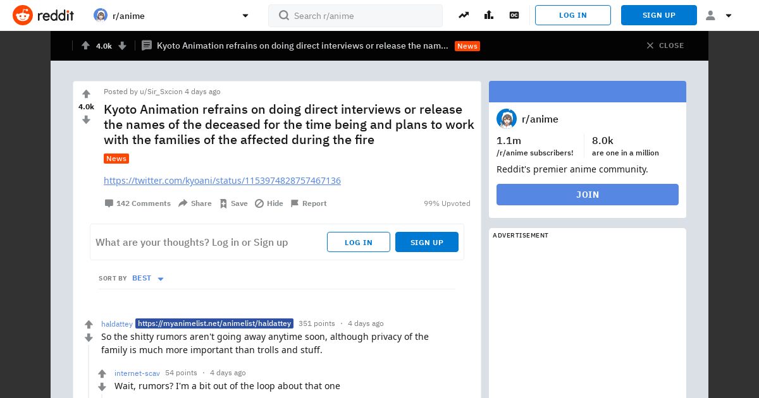
Task: Click the '99% Upvoted' text
Action: [447, 203]
